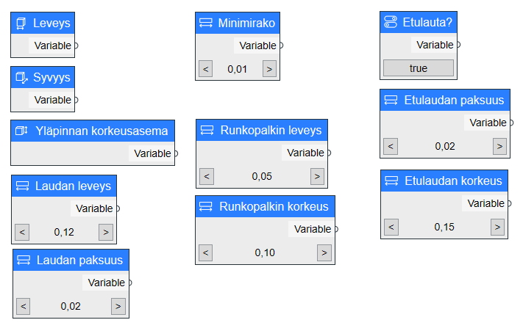The image size is (523, 331).
Task: Increase Runkopalkin korkeus with right arrow
Action: 324,252
